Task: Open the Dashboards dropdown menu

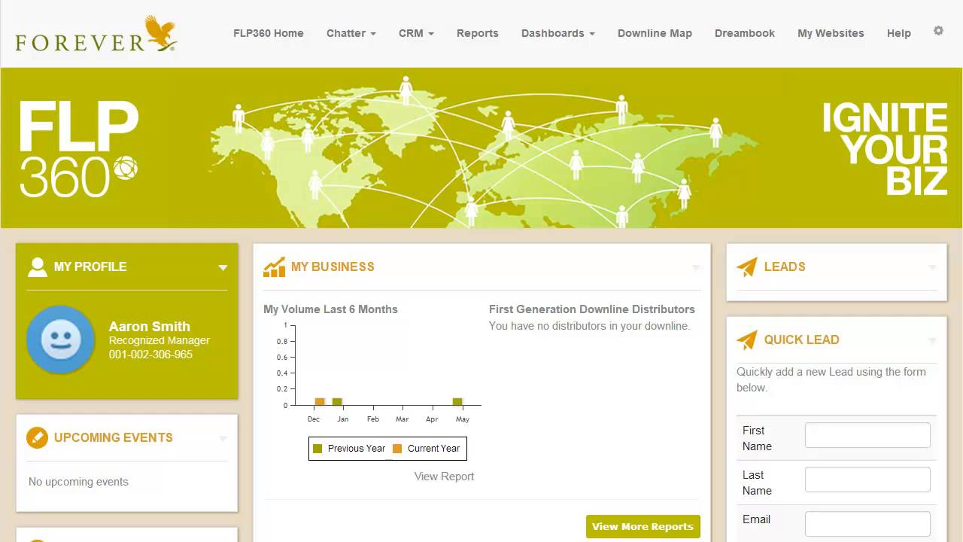Action: [558, 33]
